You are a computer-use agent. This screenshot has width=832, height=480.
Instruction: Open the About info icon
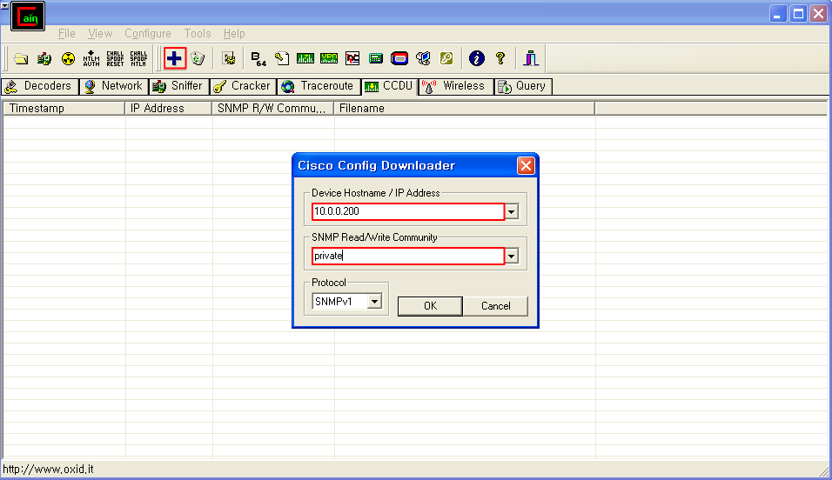coord(477,58)
